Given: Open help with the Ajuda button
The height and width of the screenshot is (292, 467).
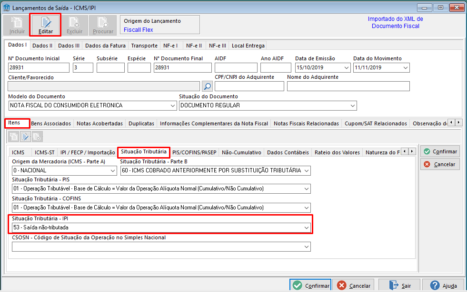Looking at the screenshot, I should click(x=443, y=285).
